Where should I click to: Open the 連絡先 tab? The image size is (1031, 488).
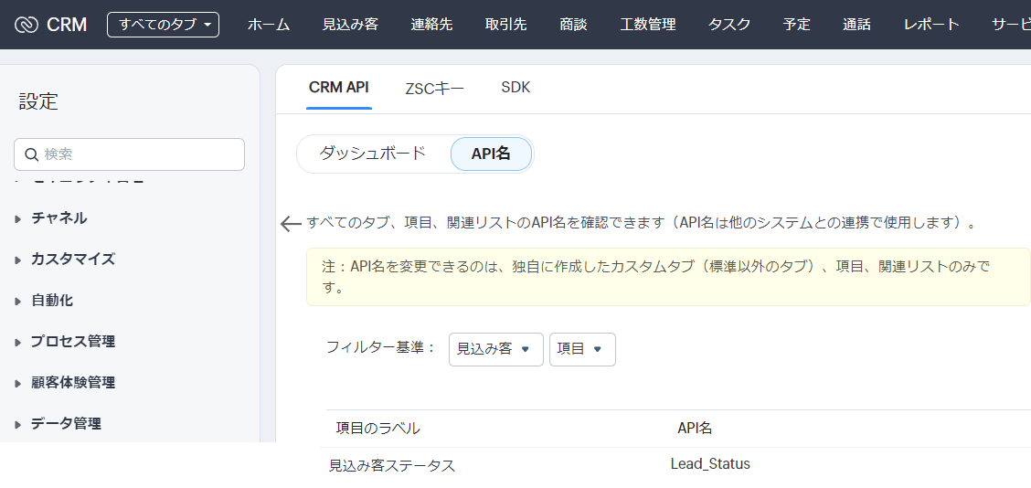(432, 25)
